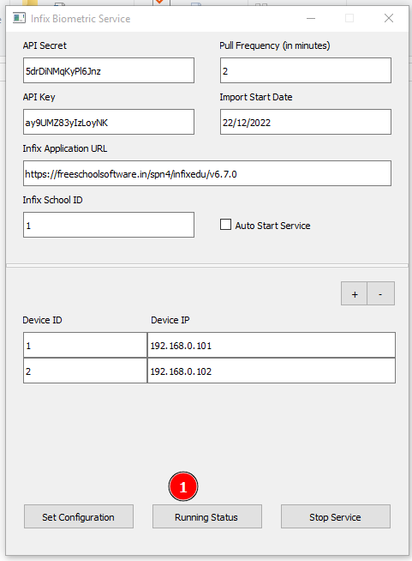Image resolution: width=412 pixels, height=561 pixels.
Task: Click the Import Start Date field
Action: pyautogui.click(x=306, y=122)
